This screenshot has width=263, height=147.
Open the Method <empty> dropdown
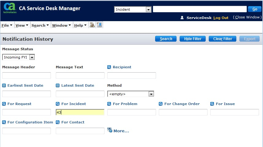[131, 94]
